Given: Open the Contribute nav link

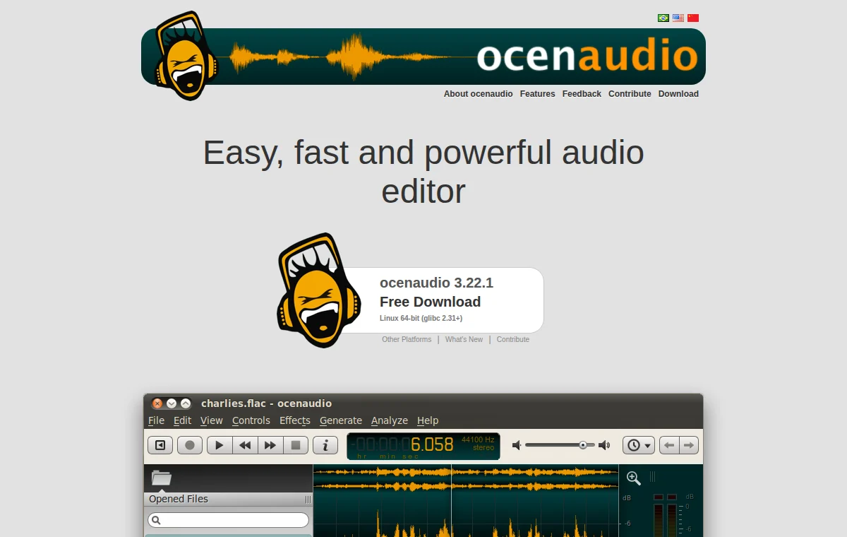Looking at the screenshot, I should [x=630, y=94].
